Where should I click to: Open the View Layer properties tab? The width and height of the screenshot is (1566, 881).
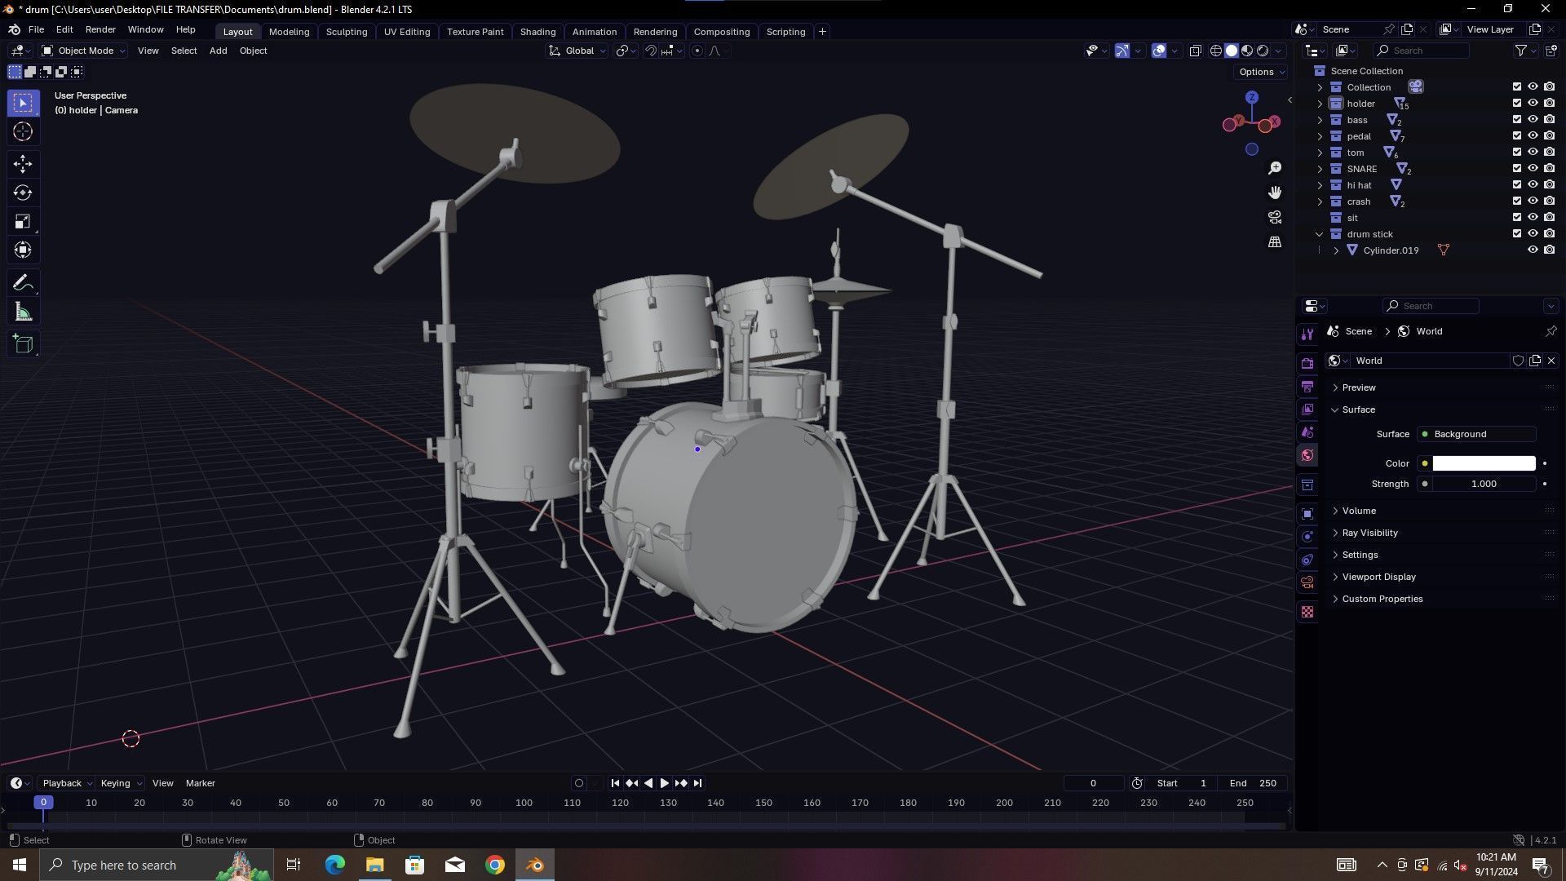point(1307,409)
